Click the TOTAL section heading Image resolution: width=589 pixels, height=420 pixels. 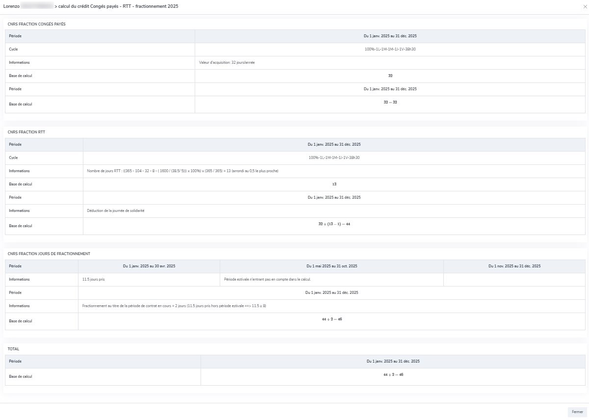point(13,349)
